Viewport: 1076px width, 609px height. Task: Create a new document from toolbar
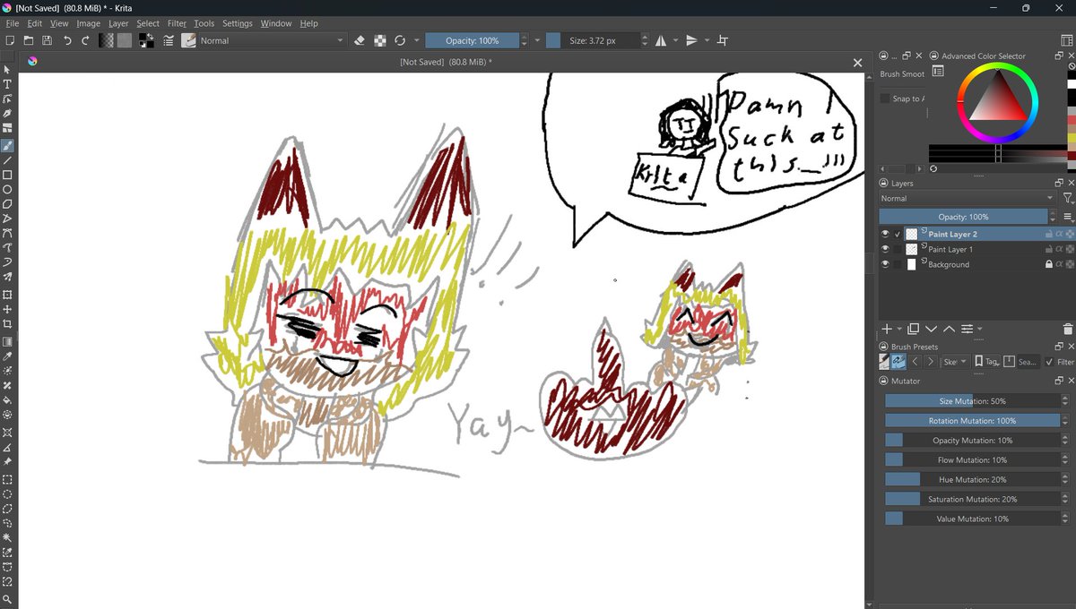pos(10,40)
